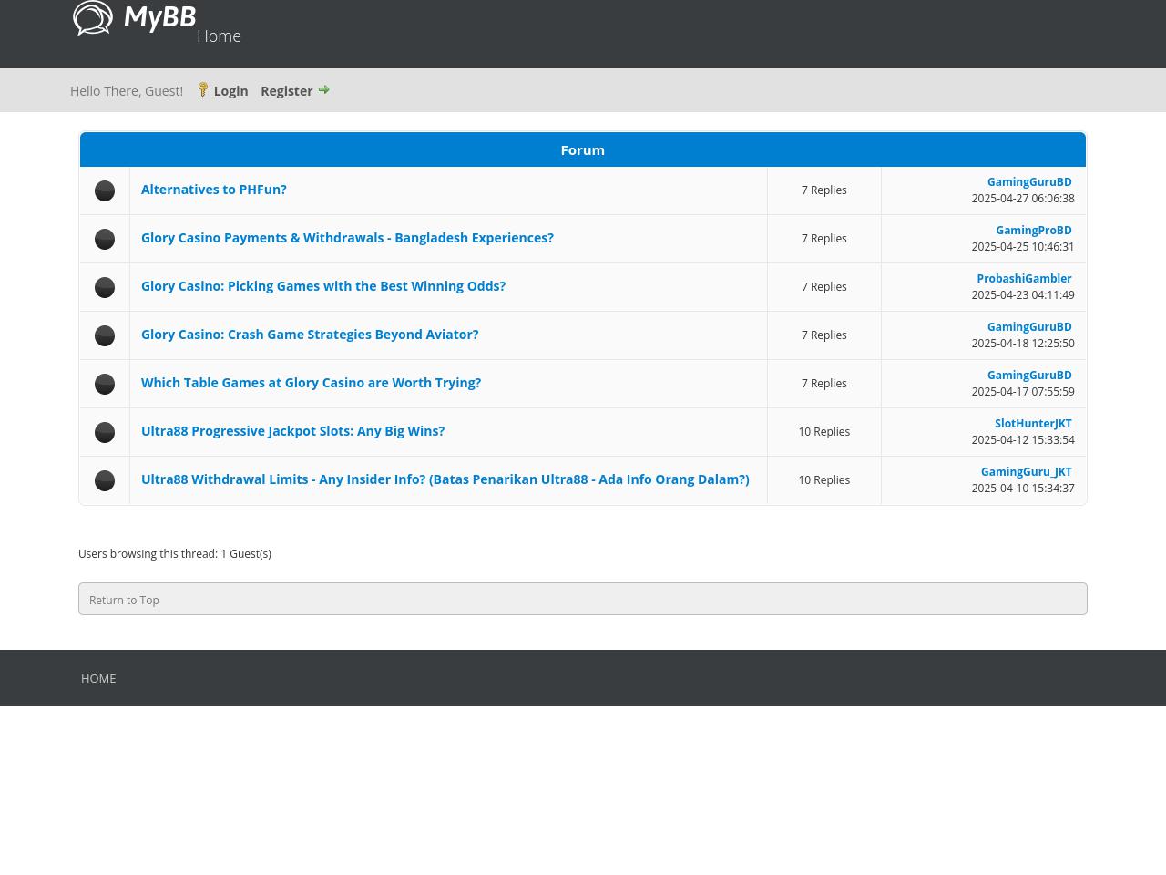
Task: Click '7 Replies' on Alternatives to PHFun row
Action: tap(824, 190)
